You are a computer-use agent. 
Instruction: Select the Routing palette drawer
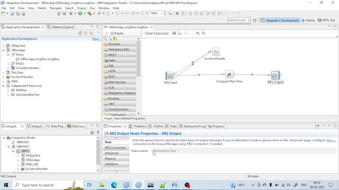tap(120, 99)
